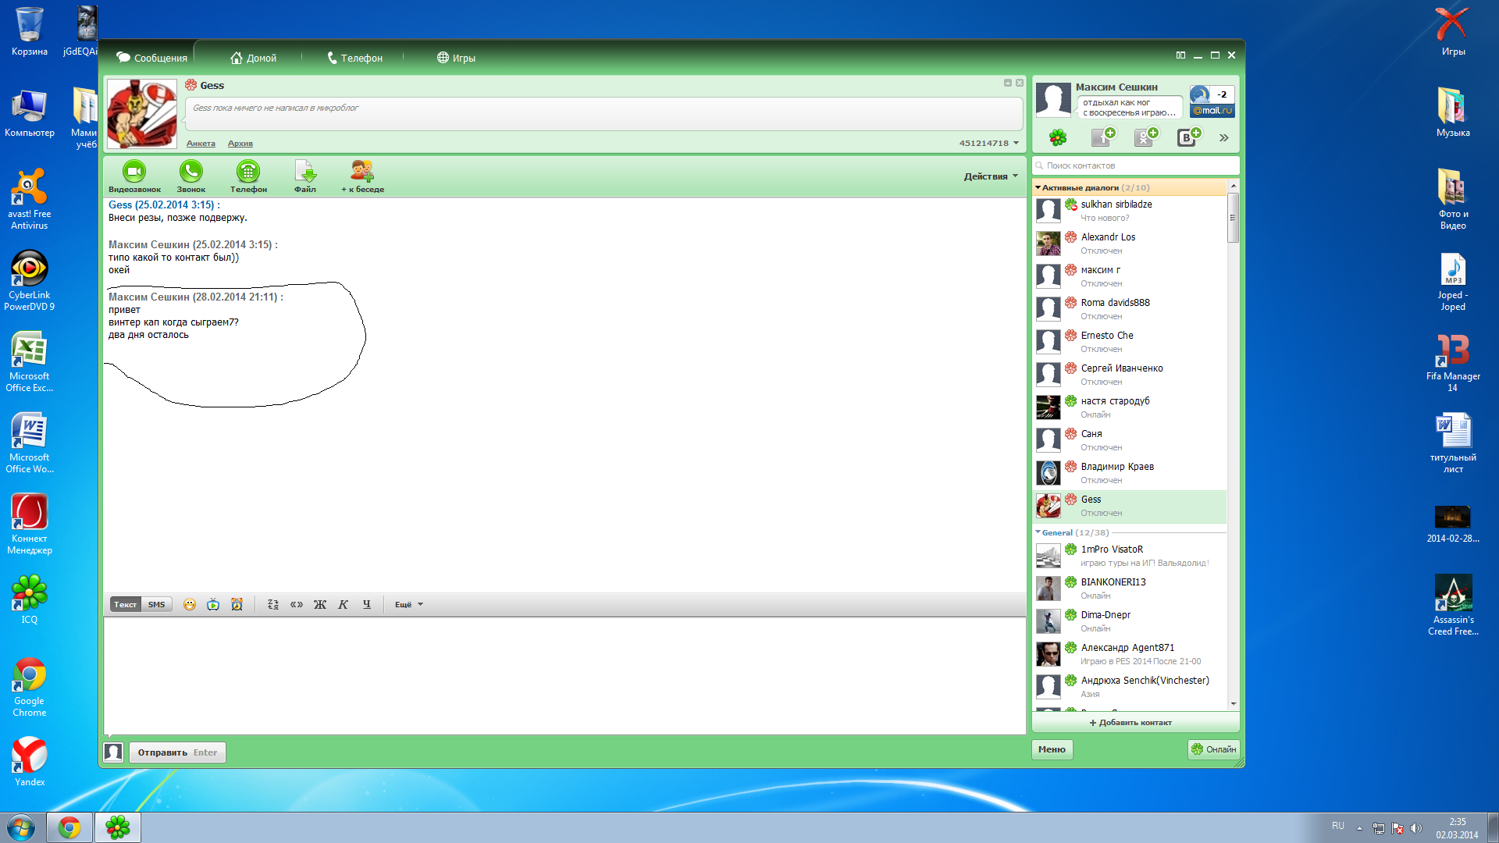The height and width of the screenshot is (843, 1499).
Task: Add a contact with + к беседе
Action: pyautogui.click(x=362, y=176)
